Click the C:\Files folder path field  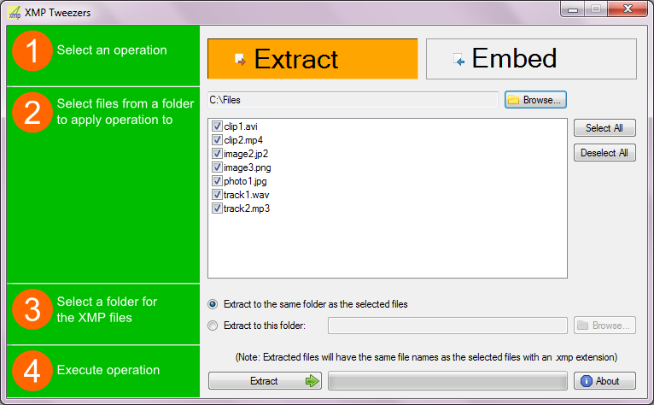click(353, 100)
